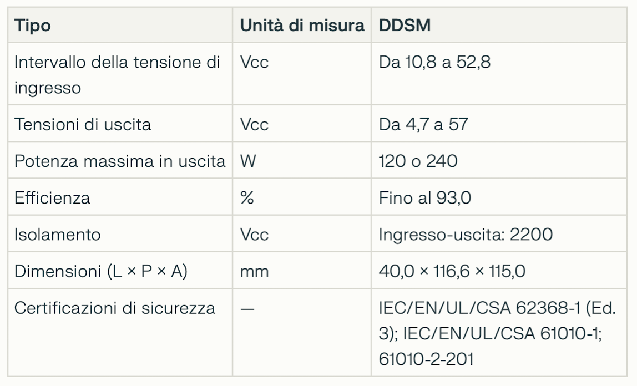Select the Unità di misura header
This screenshot has height=386, width=637.
pos(302,25)
